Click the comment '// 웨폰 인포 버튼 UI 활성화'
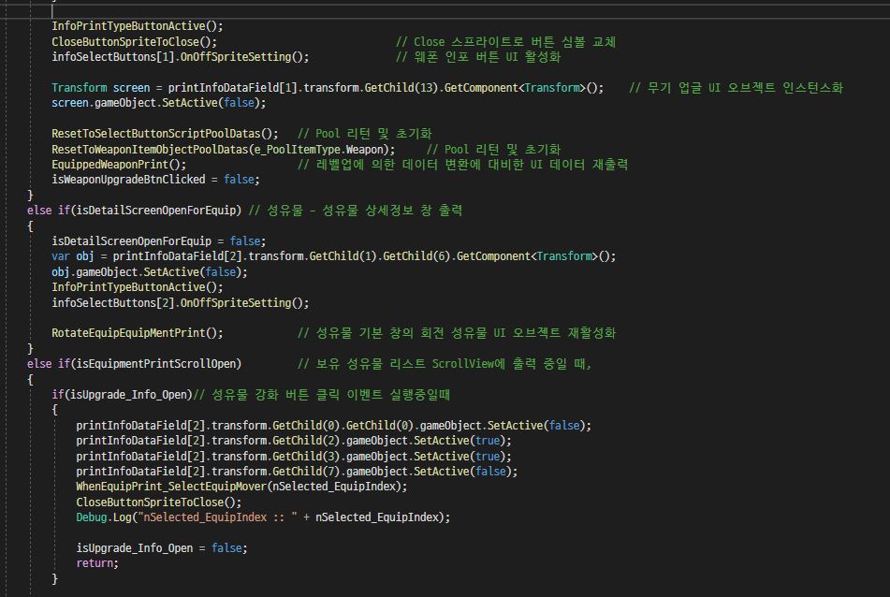 click(x=478, y=57)
